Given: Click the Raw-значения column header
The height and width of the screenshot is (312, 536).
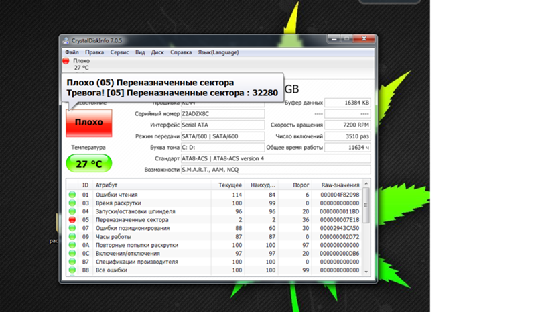Looking at the screenshot, I should point(337,185).
